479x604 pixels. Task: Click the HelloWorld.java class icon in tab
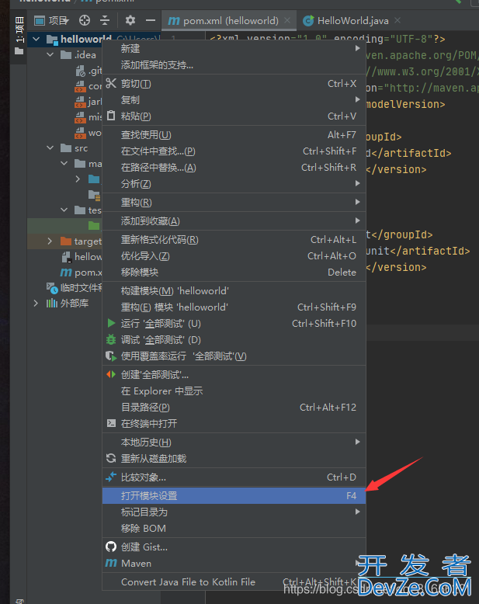click(308, 20)
